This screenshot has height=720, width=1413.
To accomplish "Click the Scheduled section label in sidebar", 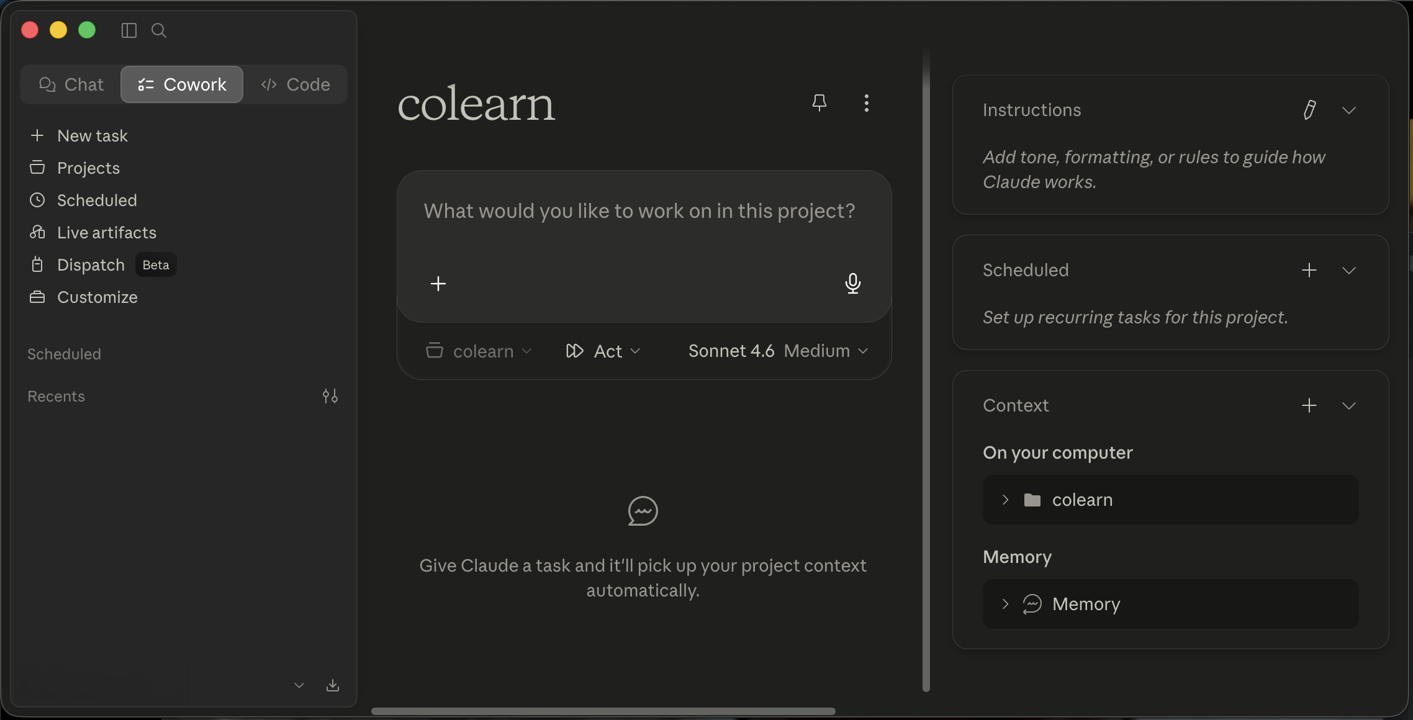I will [x=65, y=354].
